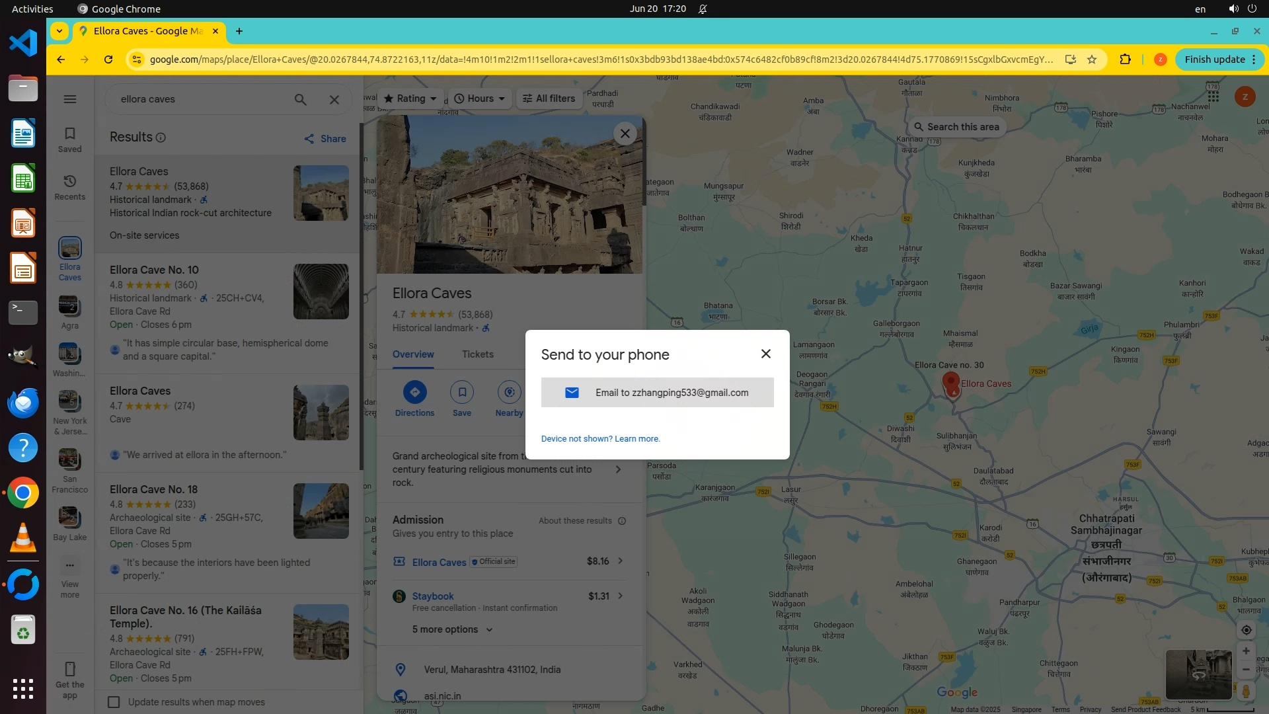Click the Save bookmark icon under Ellora Caves

pos(462,392)
